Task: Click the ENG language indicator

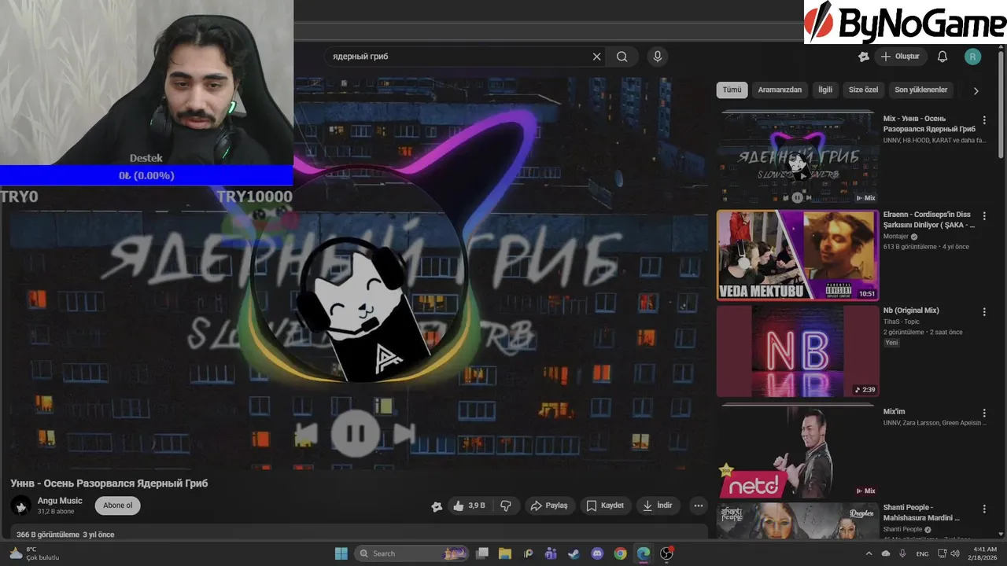Action: [922, 553]
